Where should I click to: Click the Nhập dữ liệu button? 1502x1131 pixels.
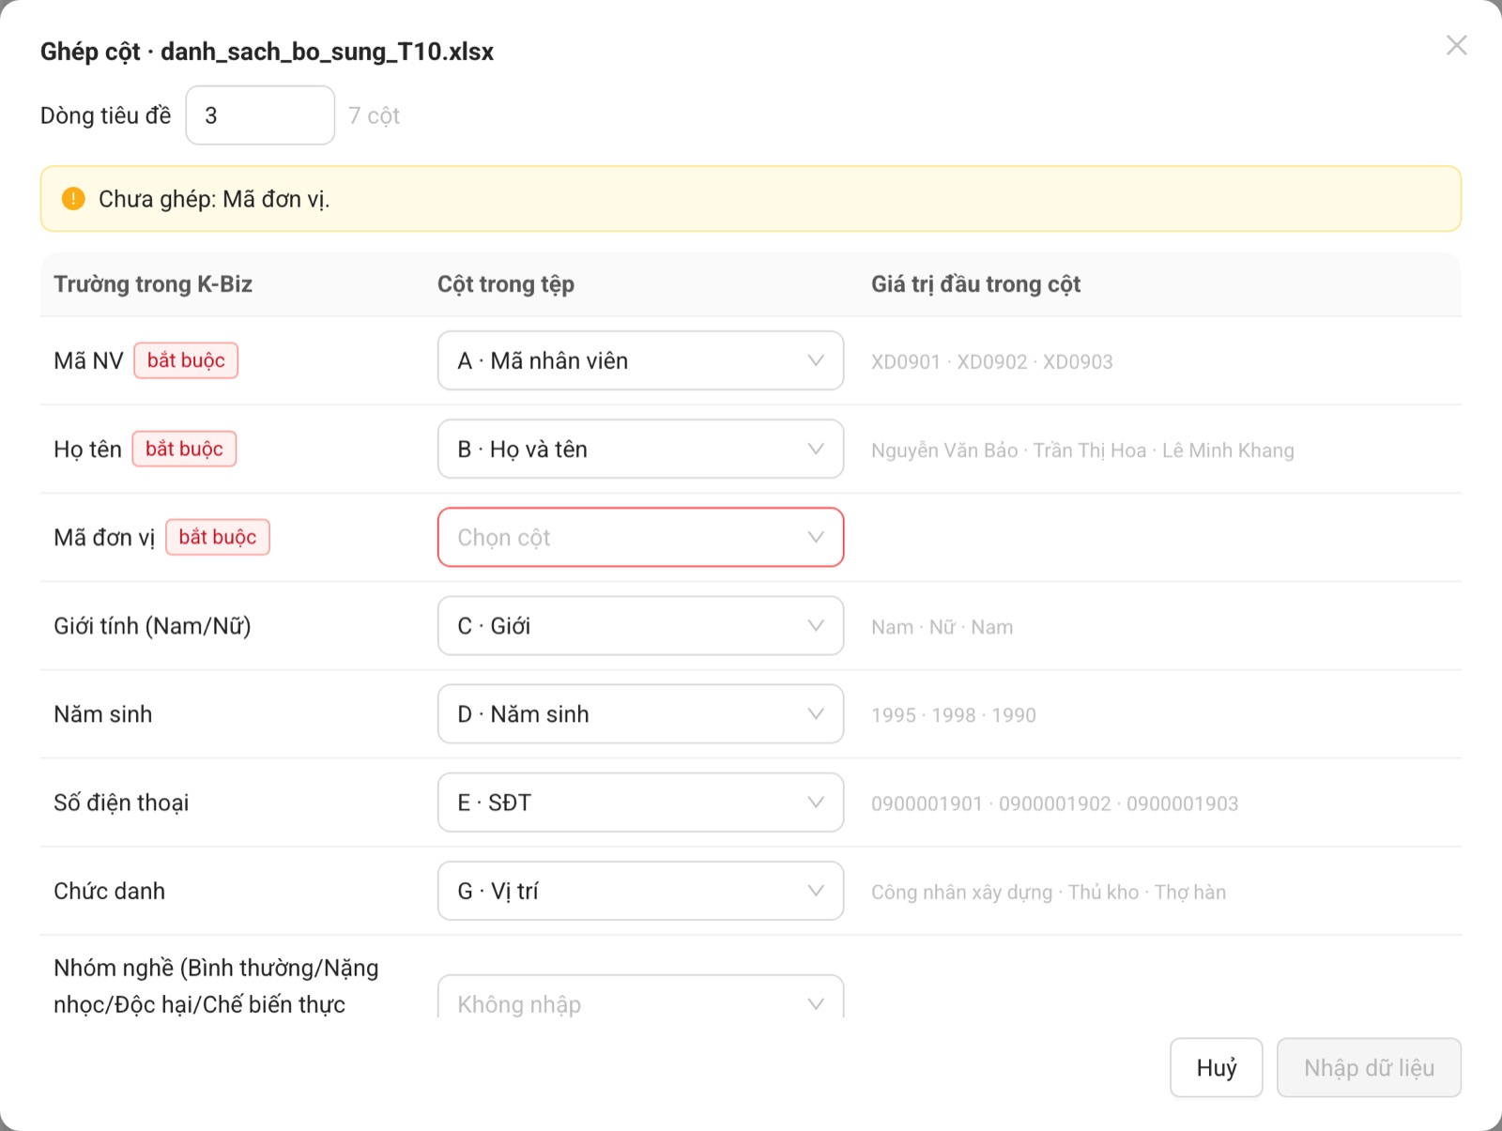[1369, 1067]
